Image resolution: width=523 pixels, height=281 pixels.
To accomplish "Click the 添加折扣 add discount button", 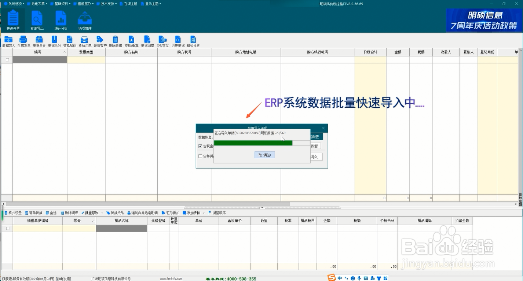I will point(192,213).
